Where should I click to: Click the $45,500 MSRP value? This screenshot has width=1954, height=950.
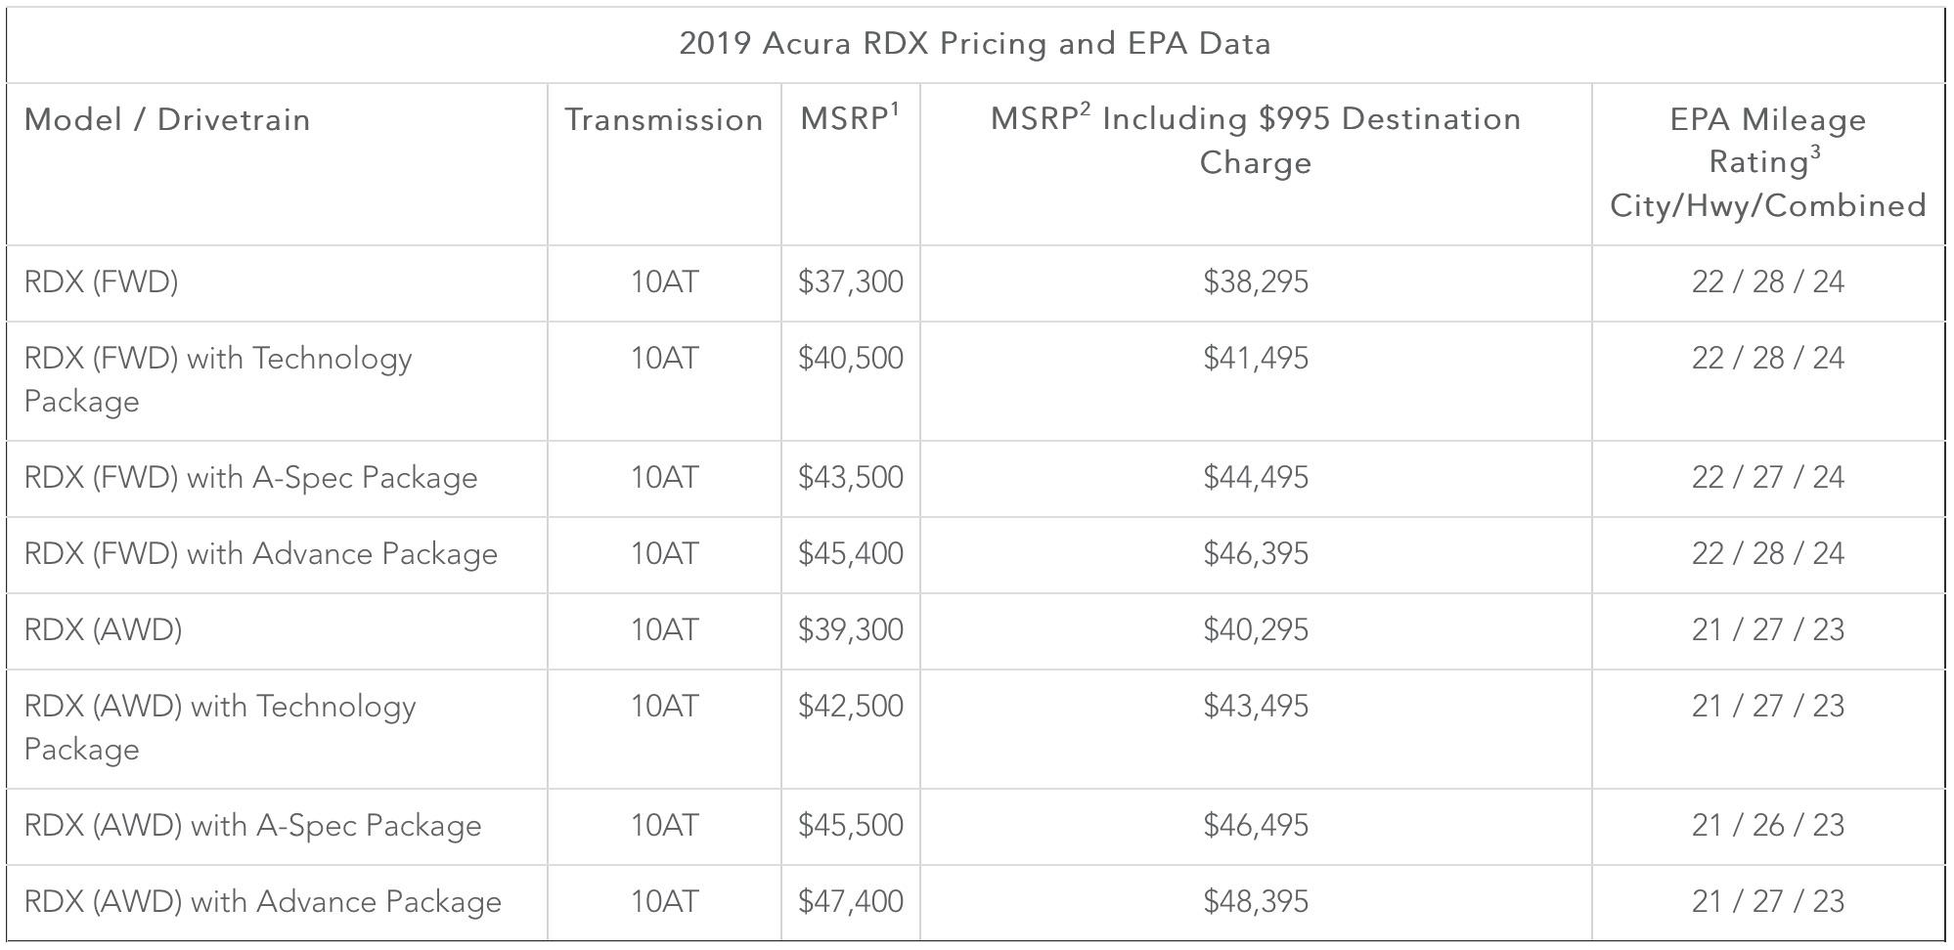point(851,826)
